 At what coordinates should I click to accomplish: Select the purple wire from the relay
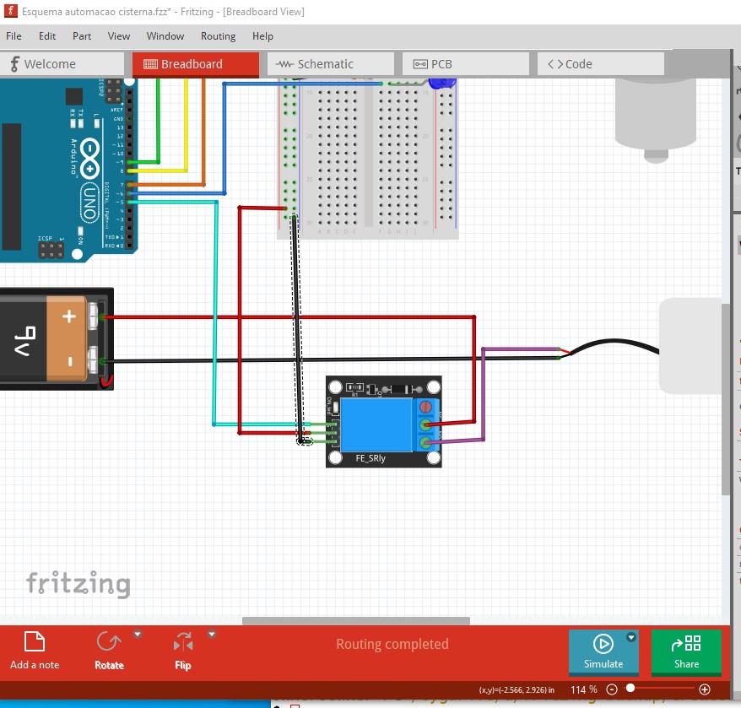point(483,395)
